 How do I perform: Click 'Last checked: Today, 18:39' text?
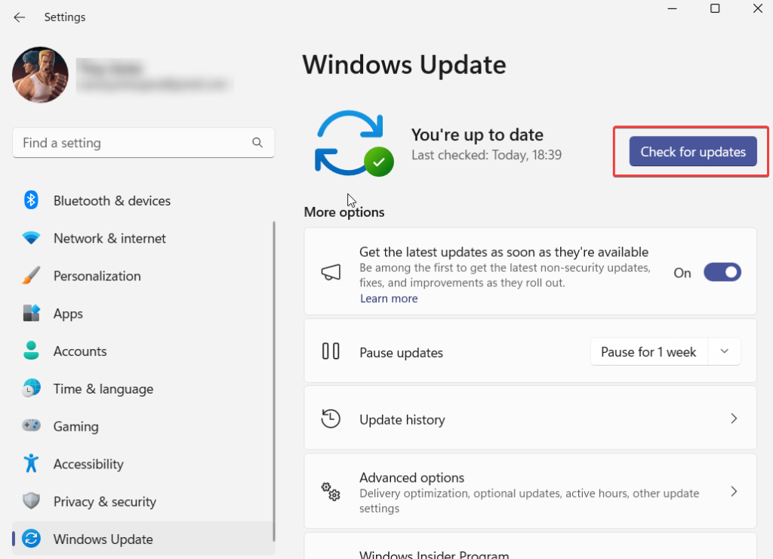coord(487,155)
